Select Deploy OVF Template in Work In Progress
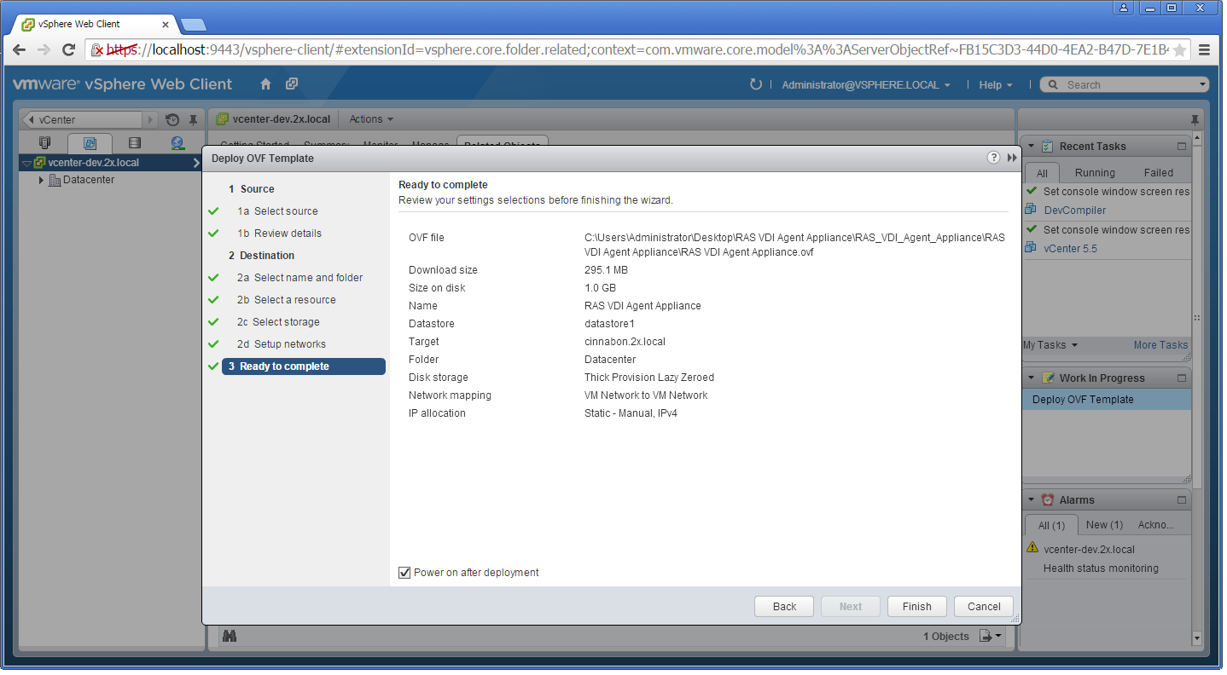 1107,400
